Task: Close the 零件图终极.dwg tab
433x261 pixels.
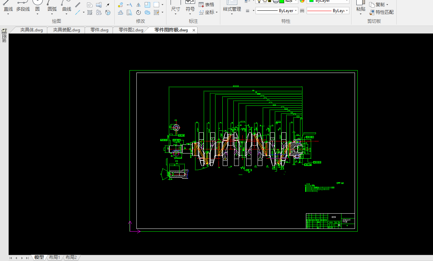Action: (194, 30)
